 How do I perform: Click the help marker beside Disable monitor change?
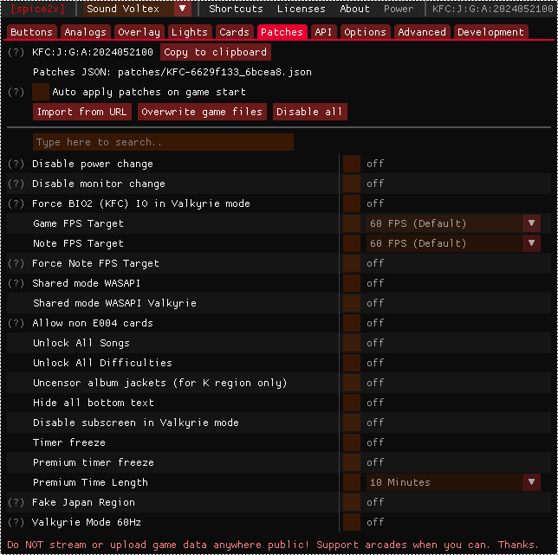pos(16,184)
